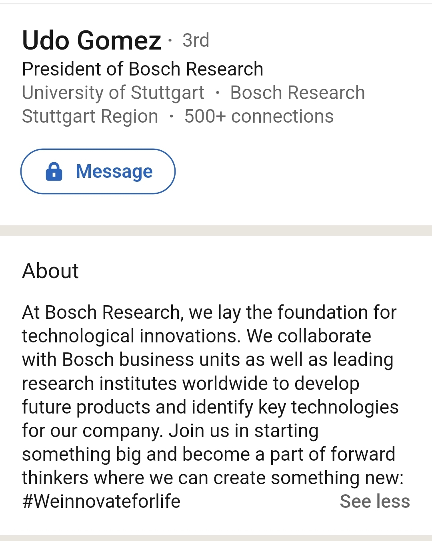Open Bosch Research company link
This screenshot has height=541, width=432.
click(x=297, y=93)
